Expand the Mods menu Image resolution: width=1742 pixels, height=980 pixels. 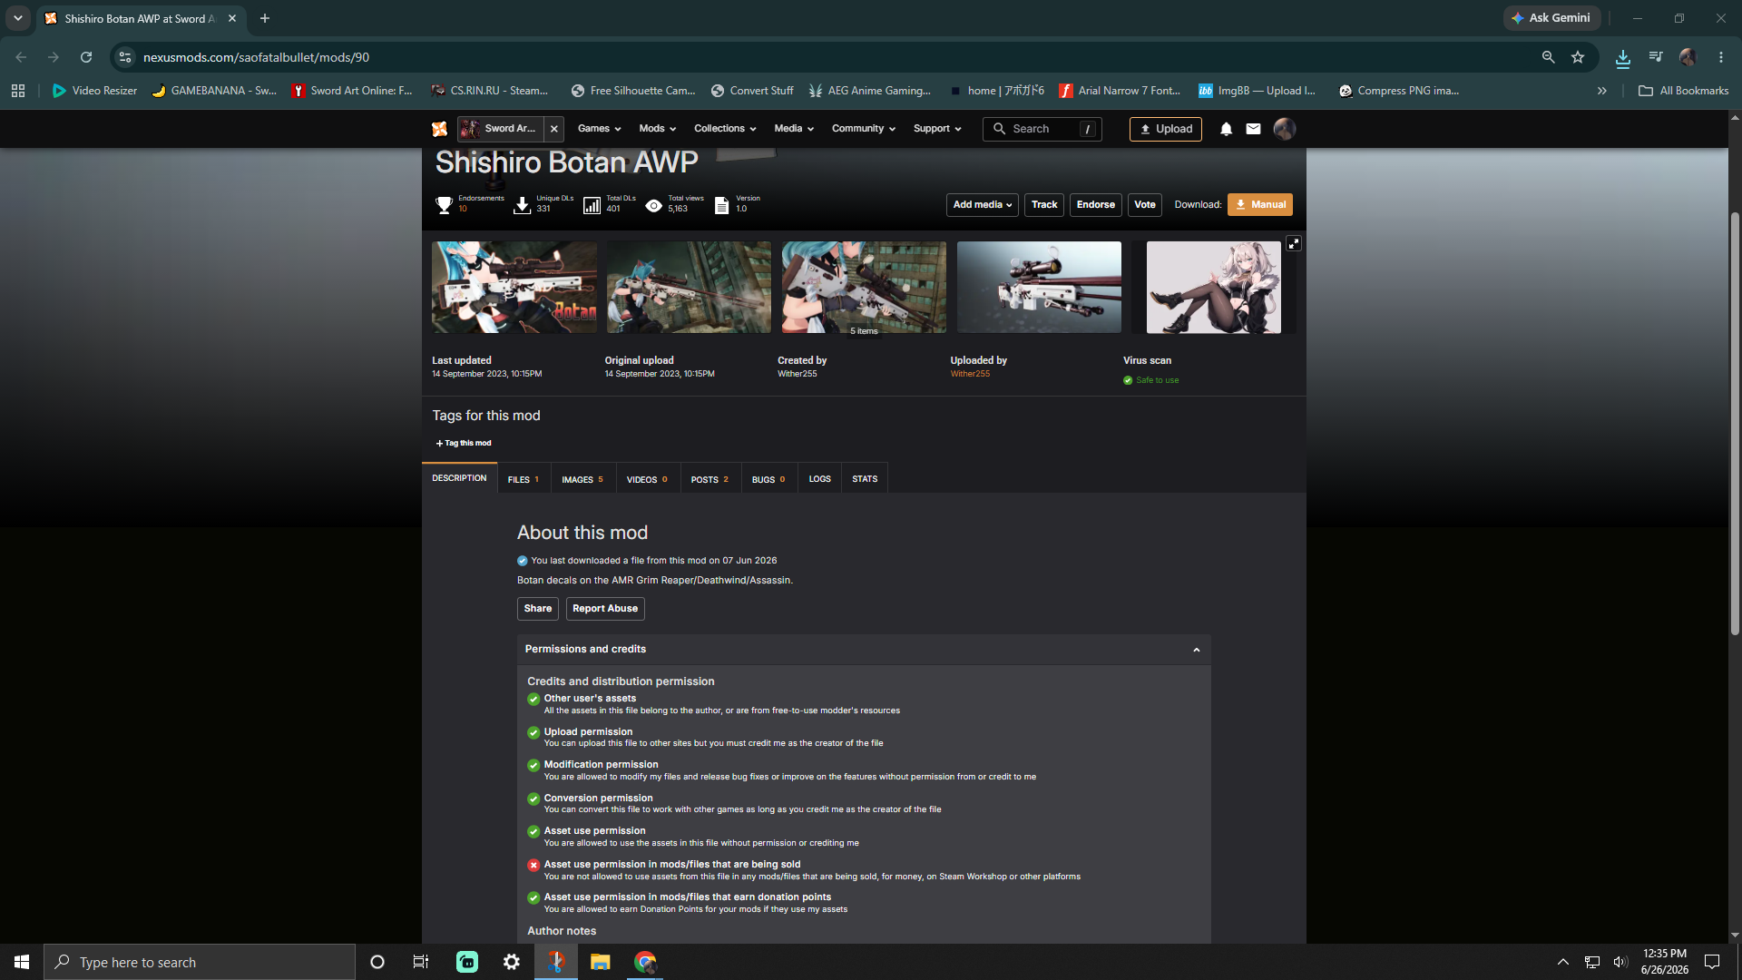(x=657, y=129)
